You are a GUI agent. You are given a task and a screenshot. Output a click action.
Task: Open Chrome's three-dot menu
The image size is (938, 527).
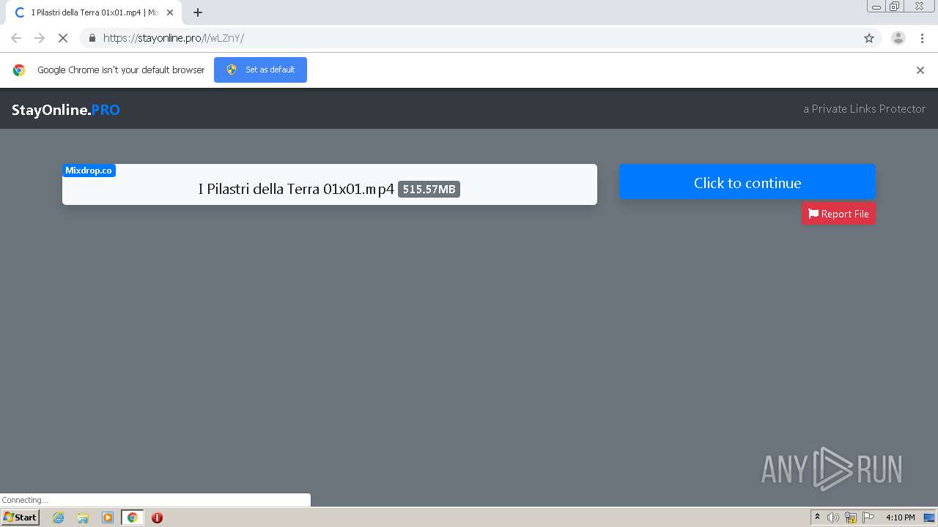[922, 38]
